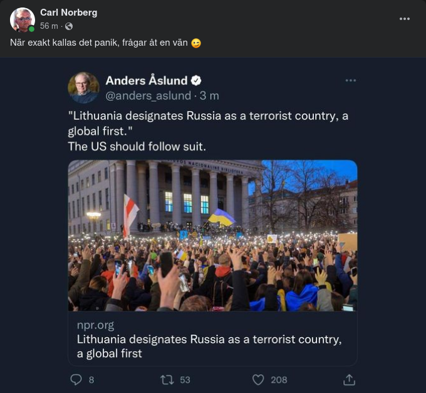Screen dimensions: 426x393
Task: Click the verified badge next to Anders Åslund
Action: click(x=197, y=81)
